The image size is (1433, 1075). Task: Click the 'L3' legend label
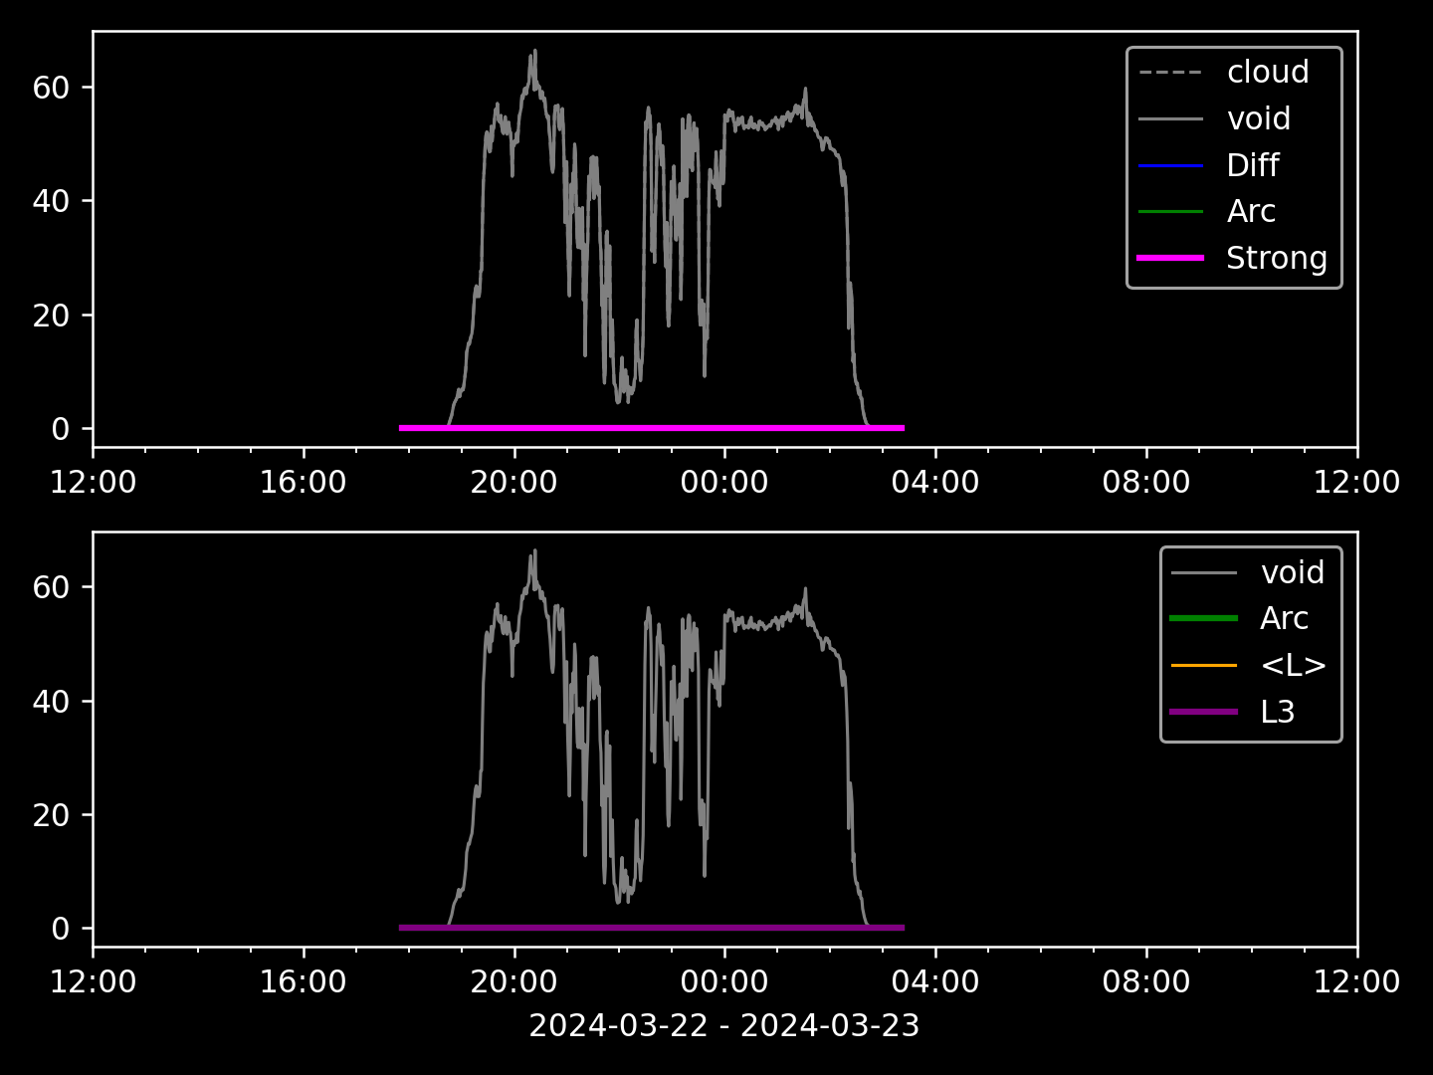[x=1278, y=712]
